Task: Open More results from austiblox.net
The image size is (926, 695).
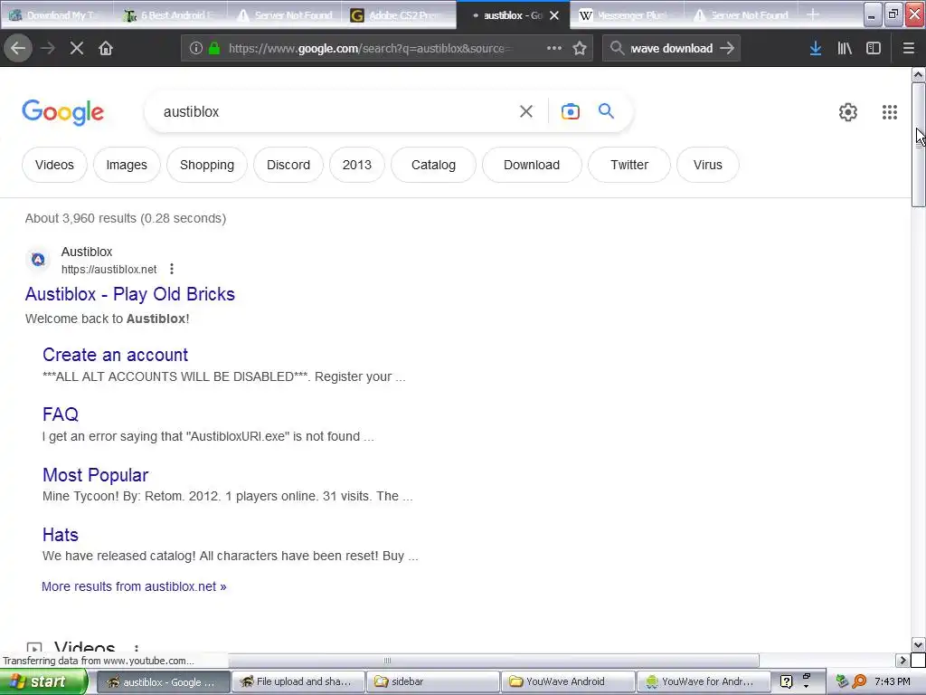Action: click(134, 586)
